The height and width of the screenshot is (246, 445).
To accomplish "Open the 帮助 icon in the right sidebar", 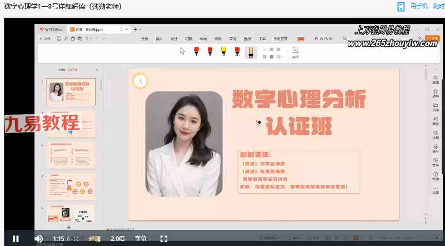I will coord(435,176).
